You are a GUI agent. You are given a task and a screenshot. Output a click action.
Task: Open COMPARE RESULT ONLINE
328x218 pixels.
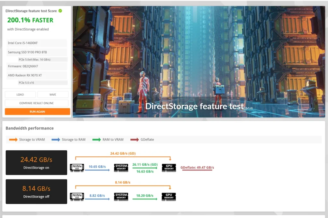[x=37, y=103]
